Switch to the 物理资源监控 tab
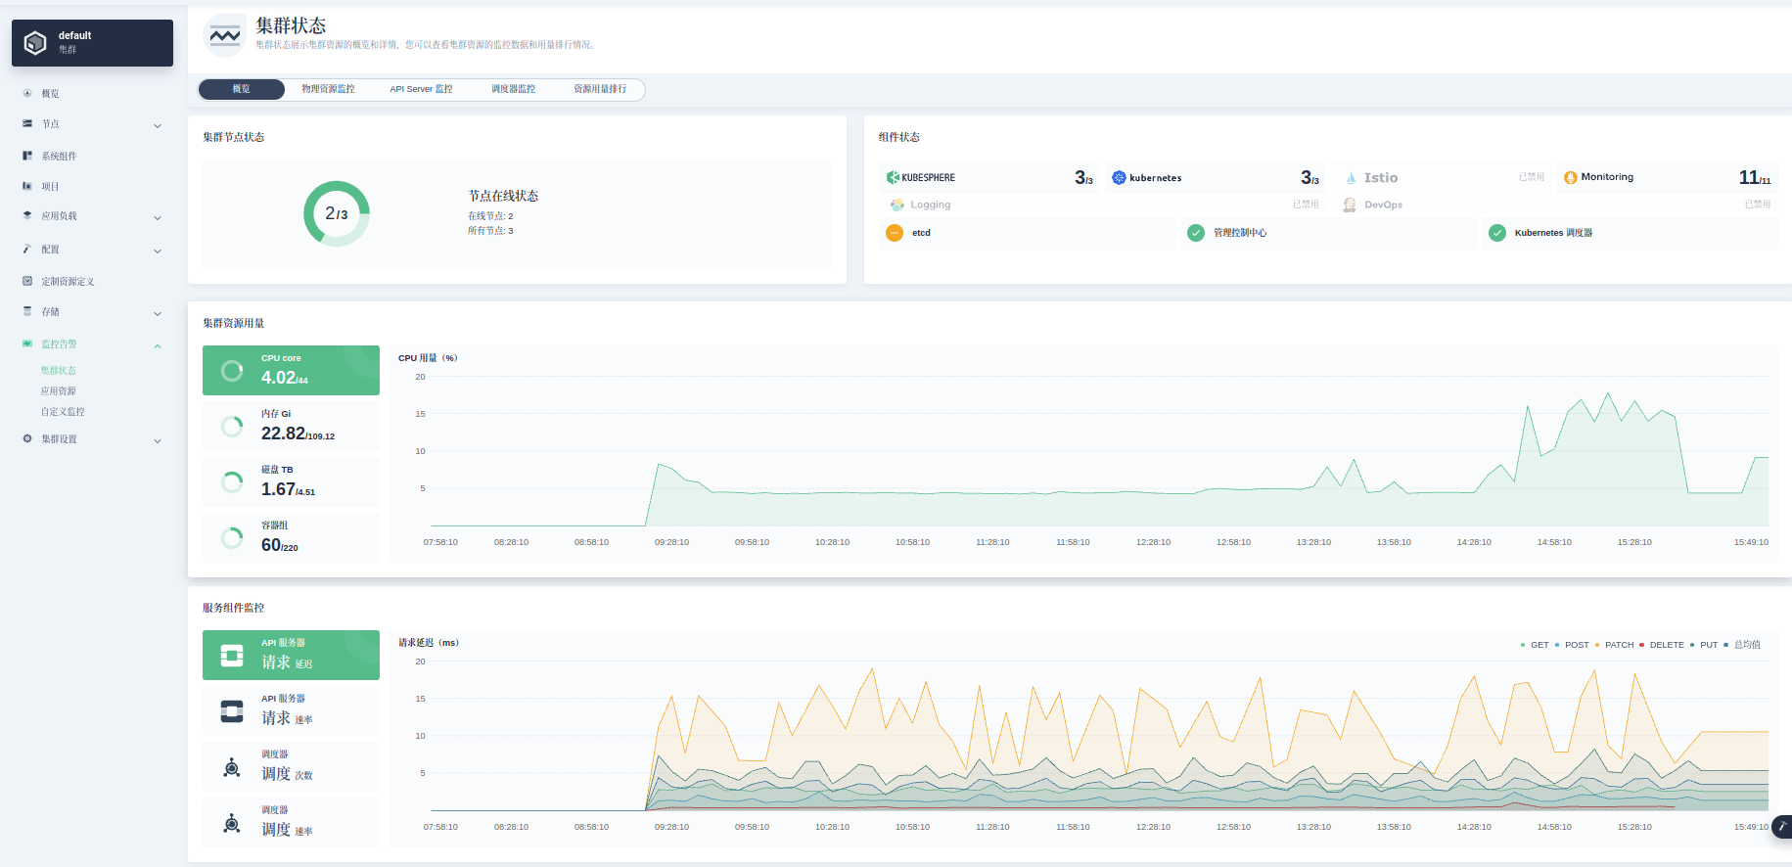 [328, 89]
